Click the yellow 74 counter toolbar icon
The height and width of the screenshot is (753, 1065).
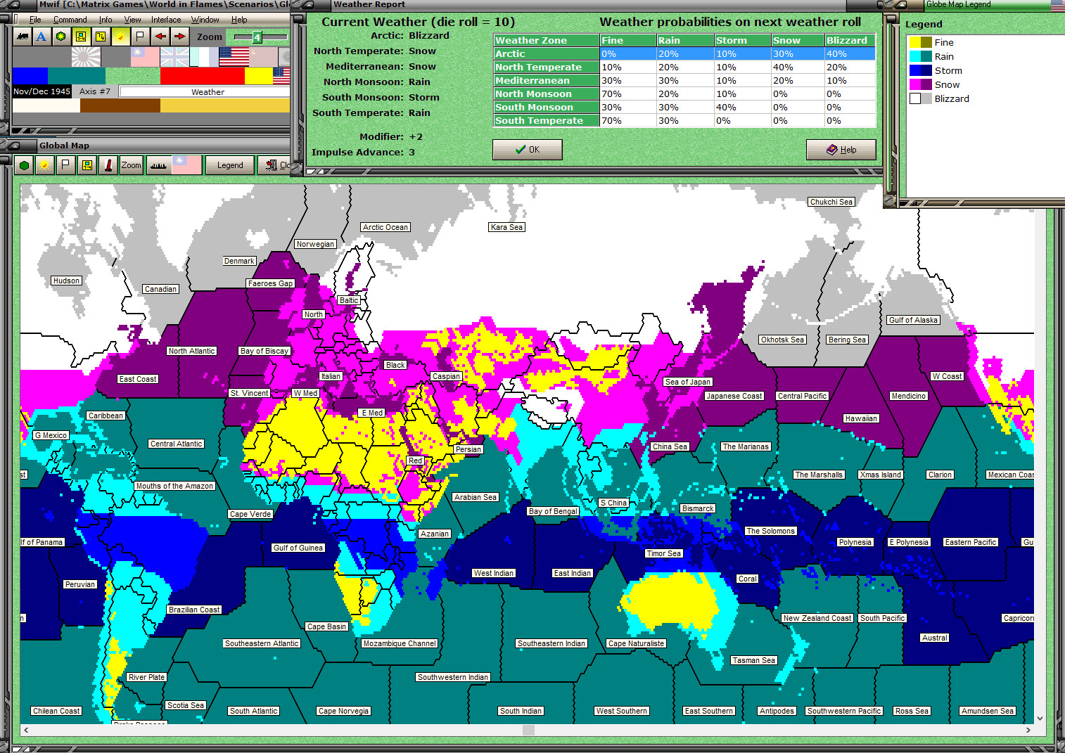click(x=101, y=37)
